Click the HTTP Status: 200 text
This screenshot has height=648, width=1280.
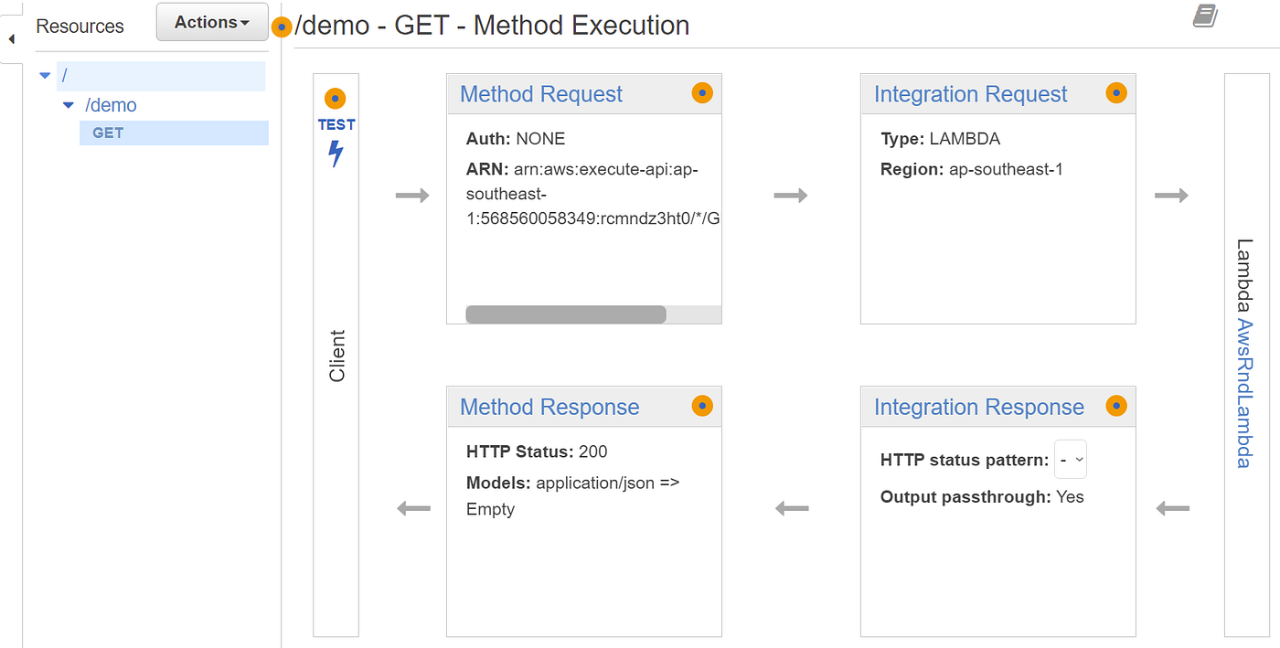coord(537,451)
